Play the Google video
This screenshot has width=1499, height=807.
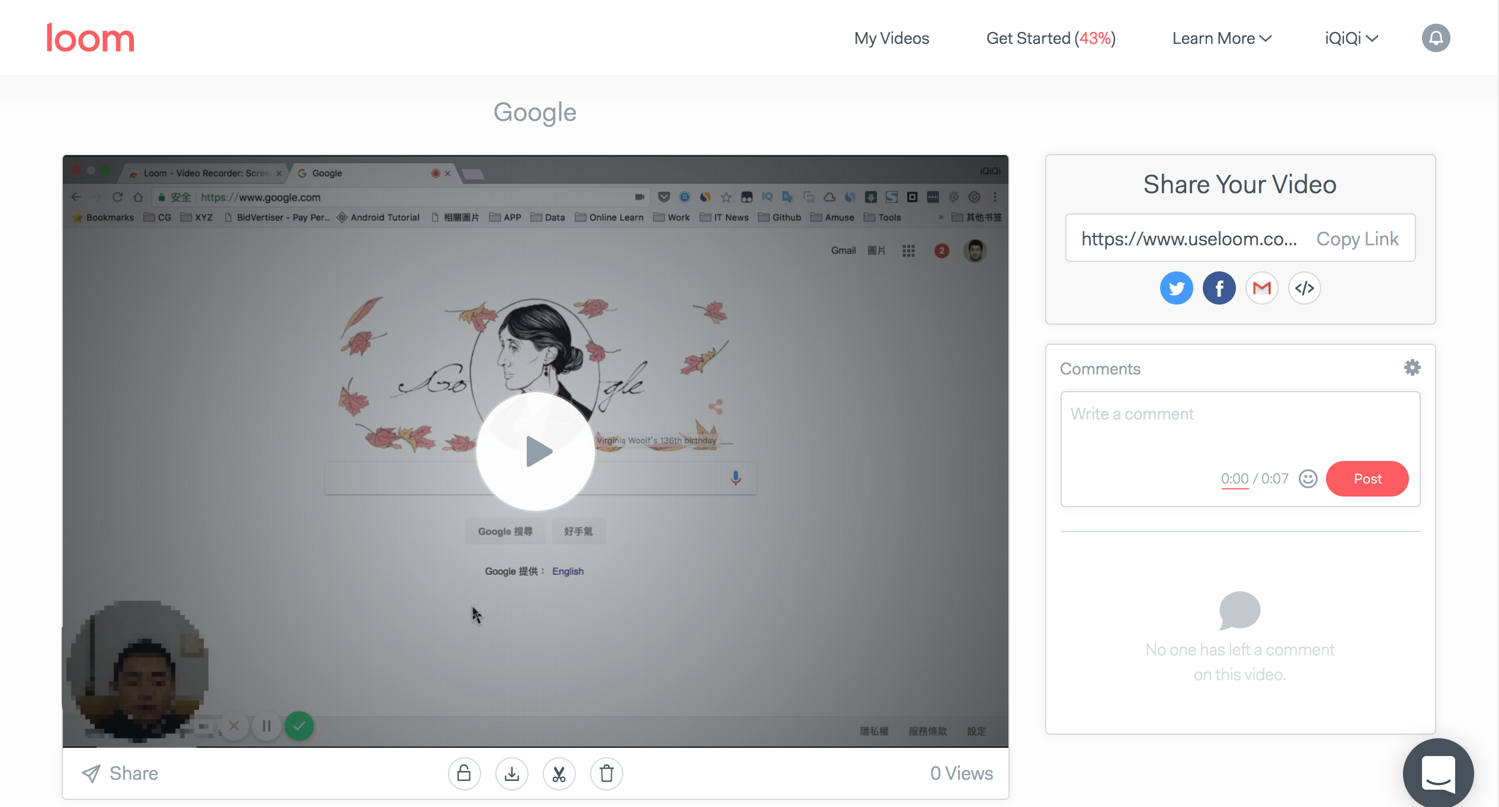(x=536, y=451)
